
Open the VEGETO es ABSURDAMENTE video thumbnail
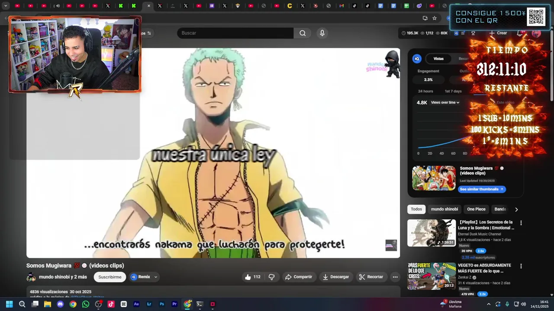pyautogui.click(x=432, y=276)
